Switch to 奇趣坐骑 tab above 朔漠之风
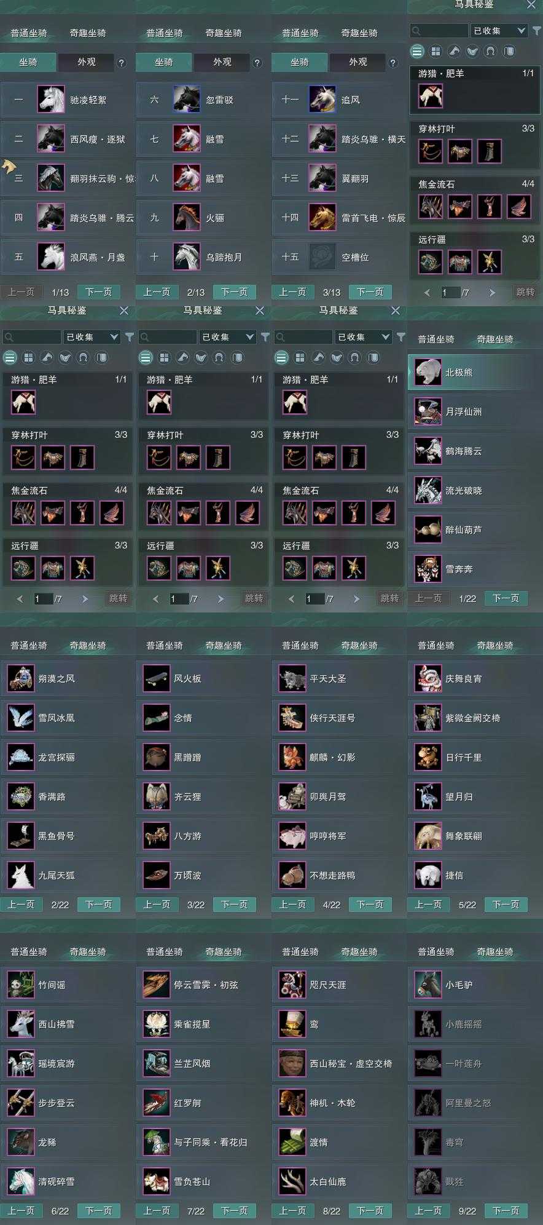Viewport: 543px width, 1225px height. tap(88, 646)
